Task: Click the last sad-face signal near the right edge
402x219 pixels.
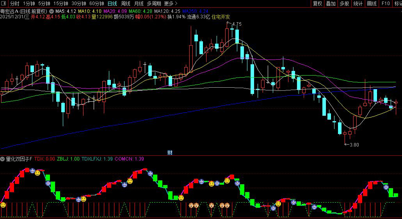Action: tap(386, 187)
